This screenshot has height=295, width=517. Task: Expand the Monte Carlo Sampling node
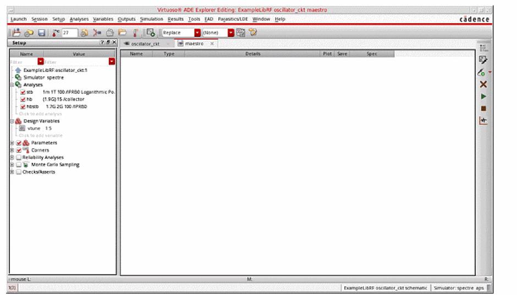coord(12,165)
